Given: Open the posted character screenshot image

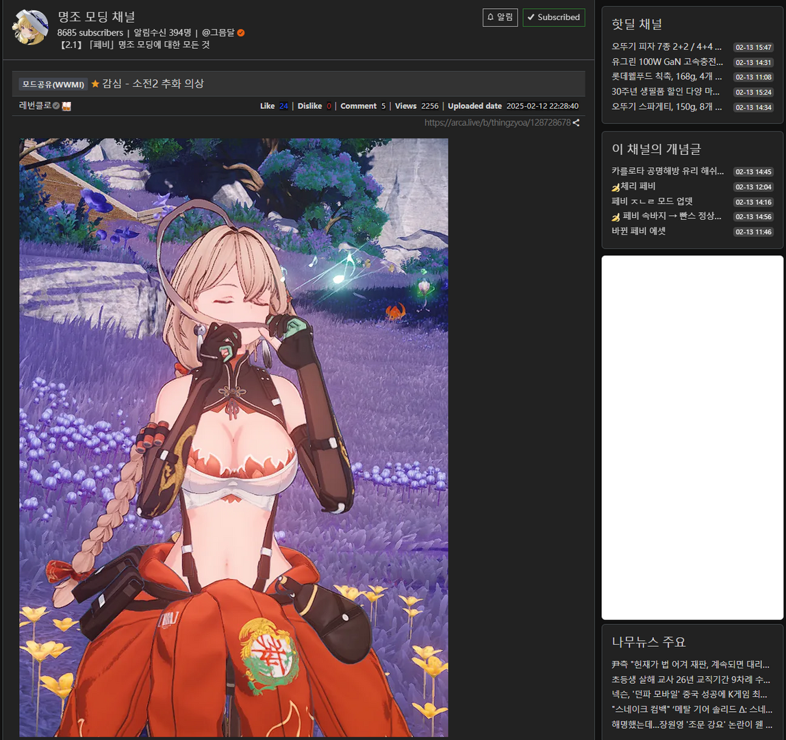Looking at the screenshot, I should (x=233, y=437).
